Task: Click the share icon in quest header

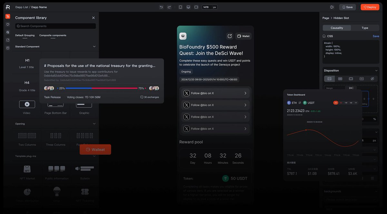Action: click(x=230, y=36)
